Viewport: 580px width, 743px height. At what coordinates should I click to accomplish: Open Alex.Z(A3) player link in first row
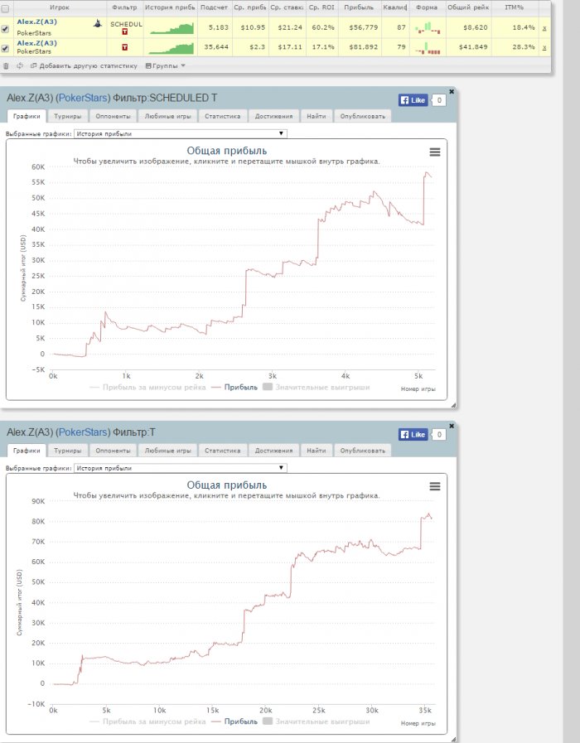tap(37, 22)
